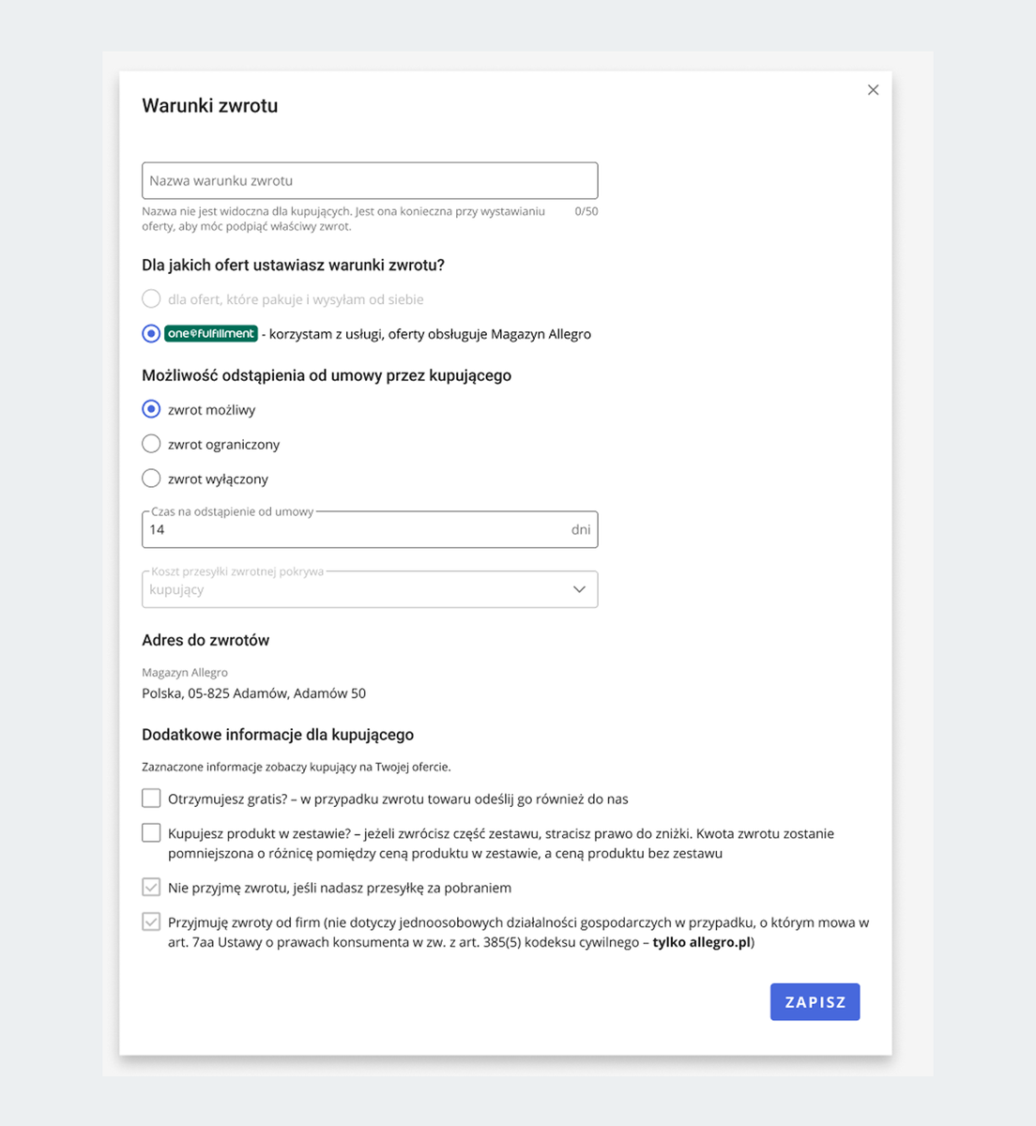Enable 'Otrzymujesz gratis?' checkbox
This screenshot has width=1036, height=1126.
pyautogui.click(x=151, y=799)
